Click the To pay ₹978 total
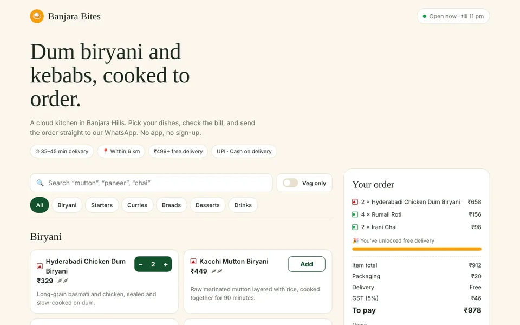Screen dimensions: 520x325 coord(417,310)
